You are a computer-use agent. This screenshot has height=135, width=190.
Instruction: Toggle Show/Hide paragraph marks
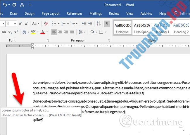pyautogui.click(x=107, y=23)
